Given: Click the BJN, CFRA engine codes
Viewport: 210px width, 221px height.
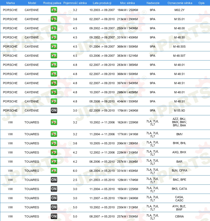Looking at the screenshot, I should click(179, 170).
